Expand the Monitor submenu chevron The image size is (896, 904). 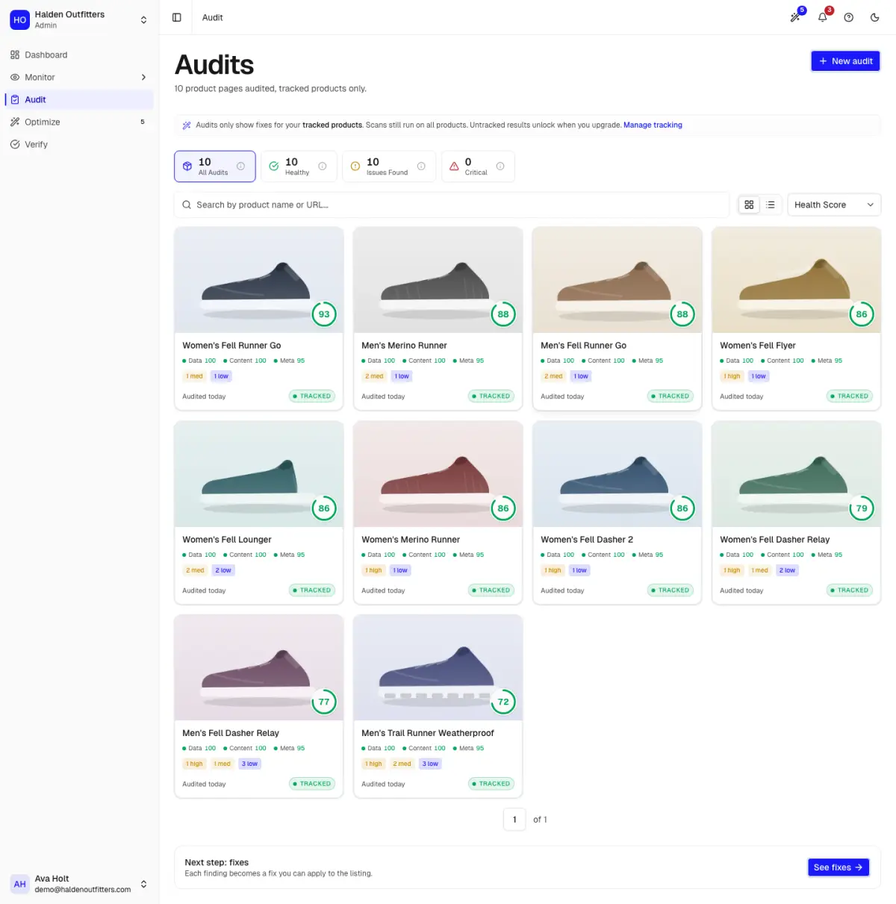point(143,77)
